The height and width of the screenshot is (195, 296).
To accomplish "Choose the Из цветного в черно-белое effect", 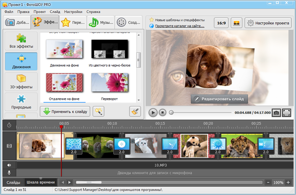I will coord(110,49).
